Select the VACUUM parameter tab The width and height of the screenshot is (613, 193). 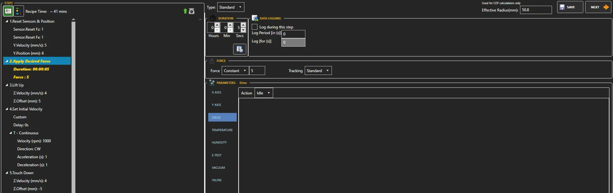222,168
